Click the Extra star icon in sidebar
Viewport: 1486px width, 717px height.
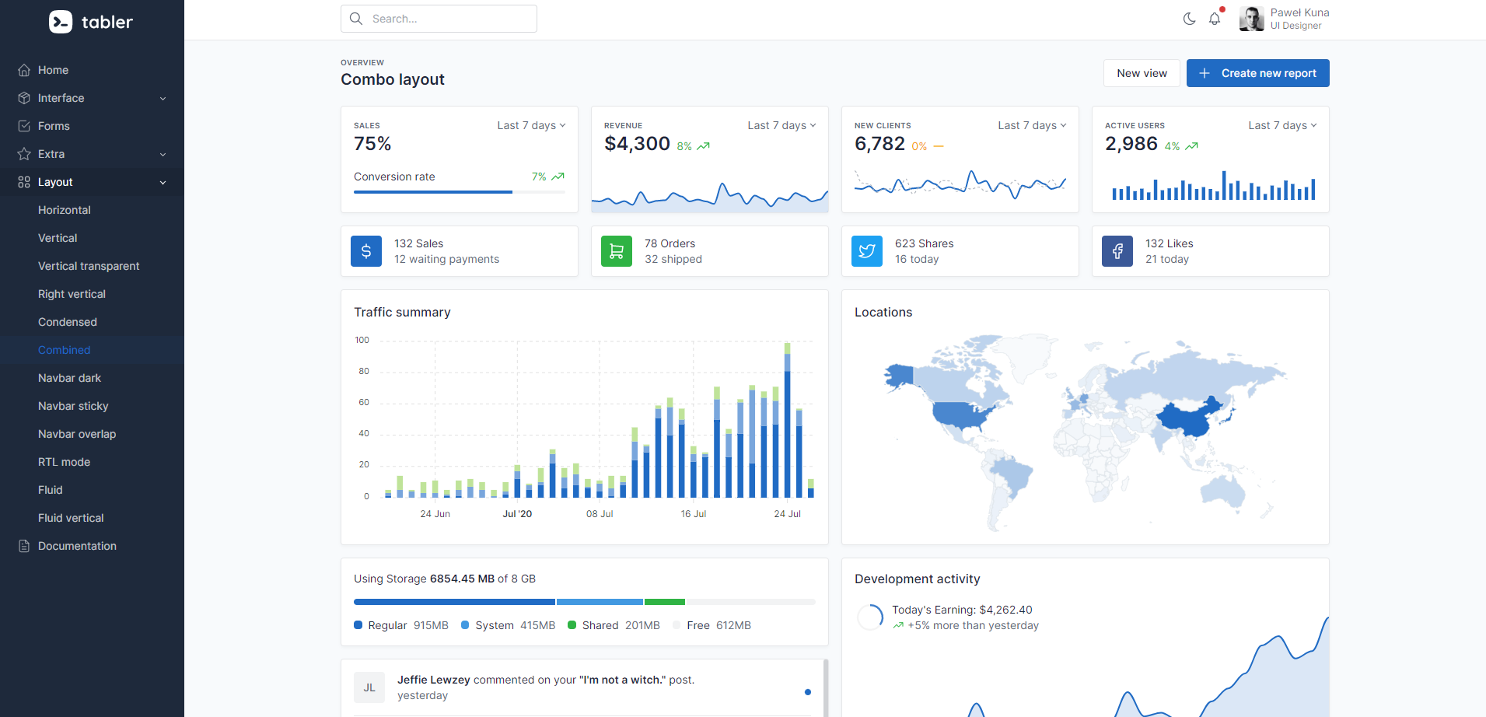[x=24, y=154]
